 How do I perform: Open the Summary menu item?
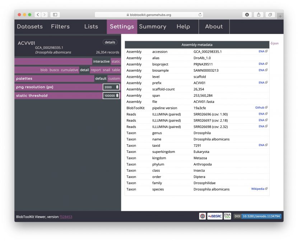point(153,26)
